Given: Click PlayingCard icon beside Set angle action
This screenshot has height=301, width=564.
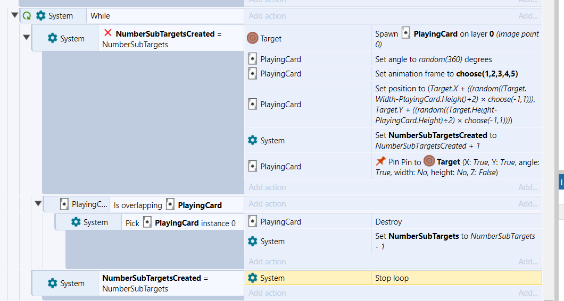Looking at the screenshot, I should click(x=253, y=59).
